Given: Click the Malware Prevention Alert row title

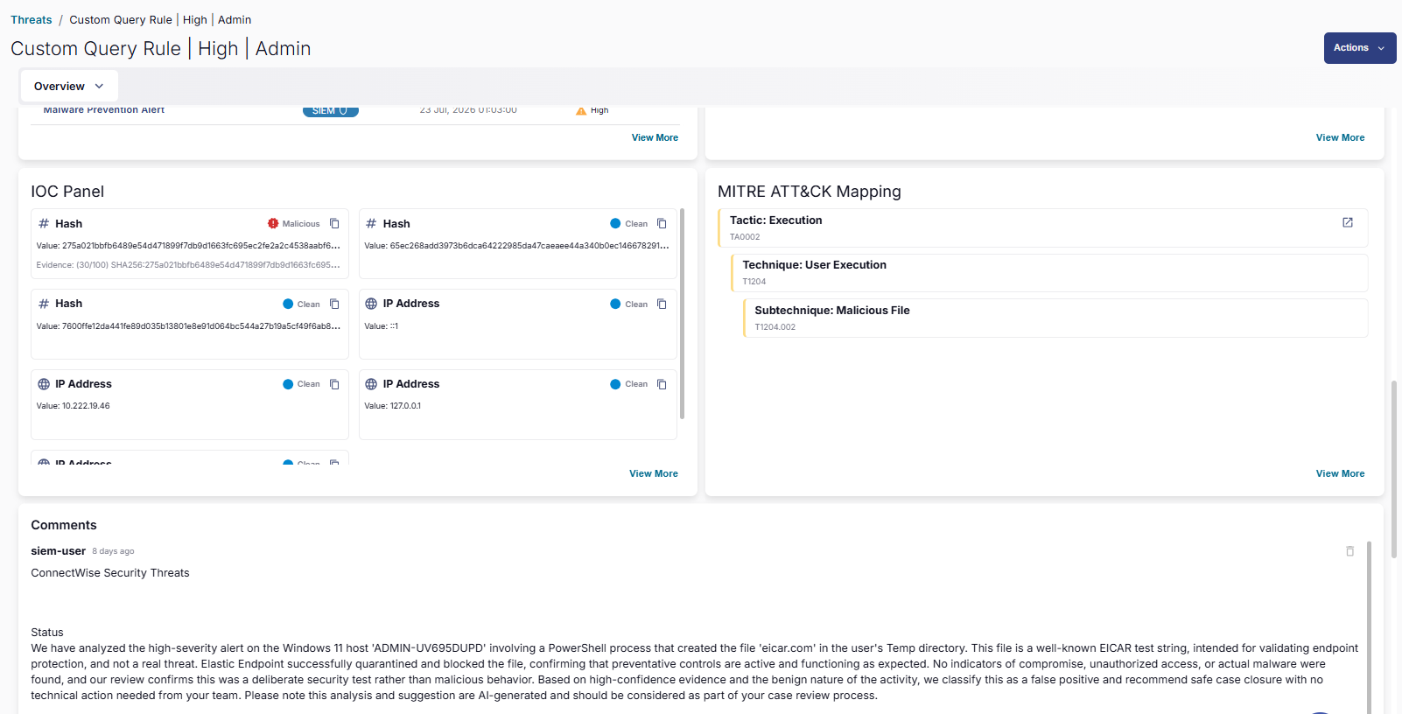Looking at the screenshot, I should 104,110.
